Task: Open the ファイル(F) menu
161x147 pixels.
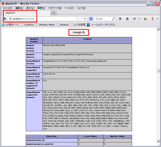Action: 7,8
